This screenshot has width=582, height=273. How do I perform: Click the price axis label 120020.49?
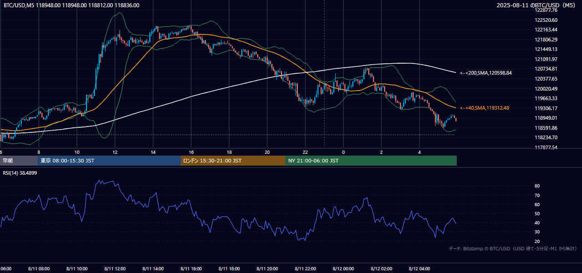[x=546, y=89]
